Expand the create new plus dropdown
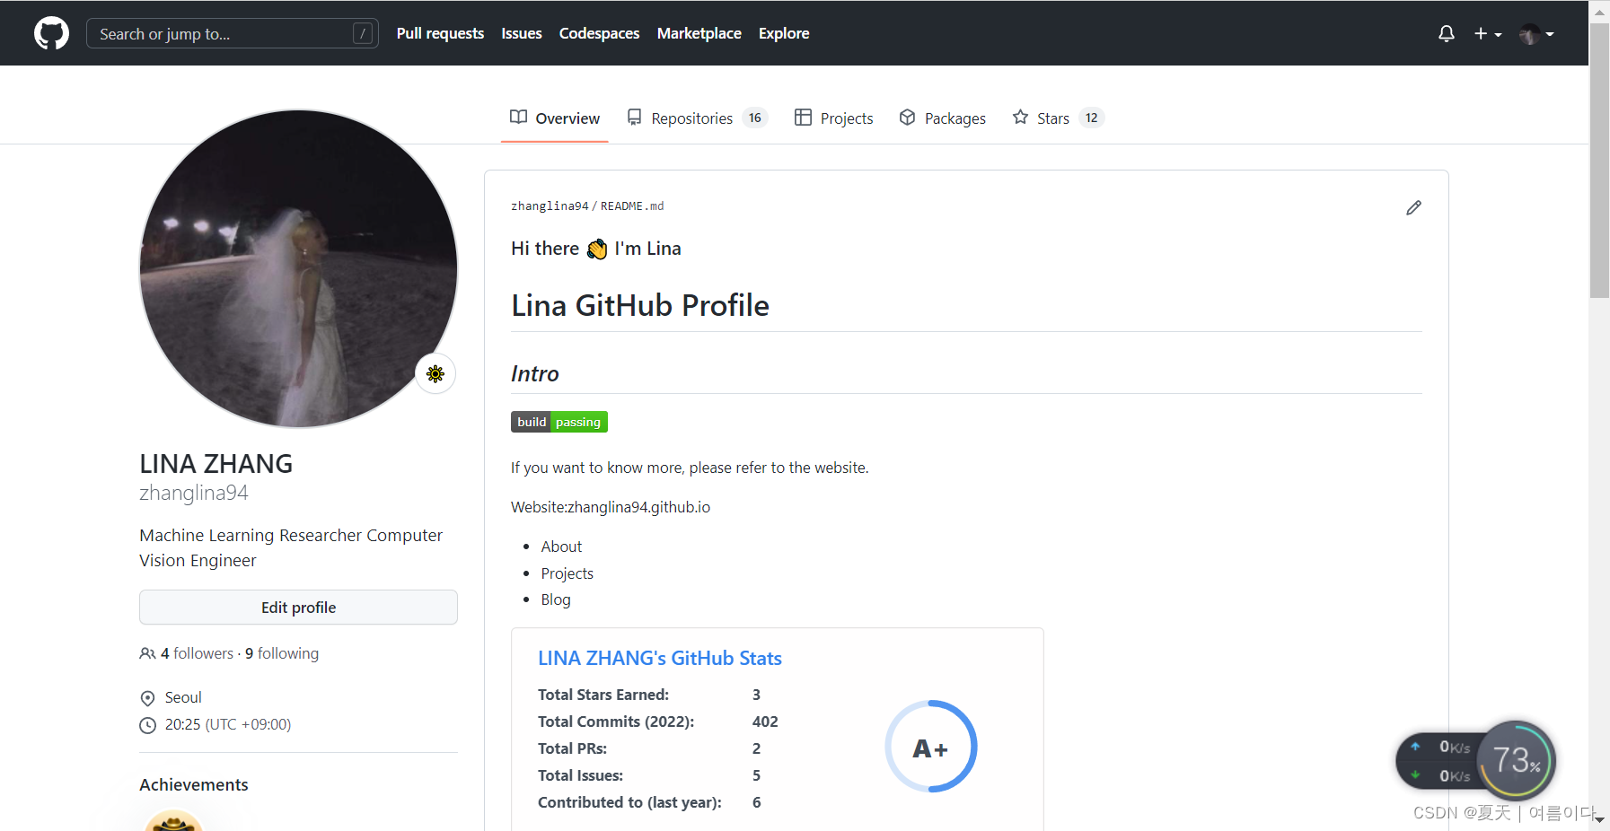1610x831 pixels. pos(1488,33)
